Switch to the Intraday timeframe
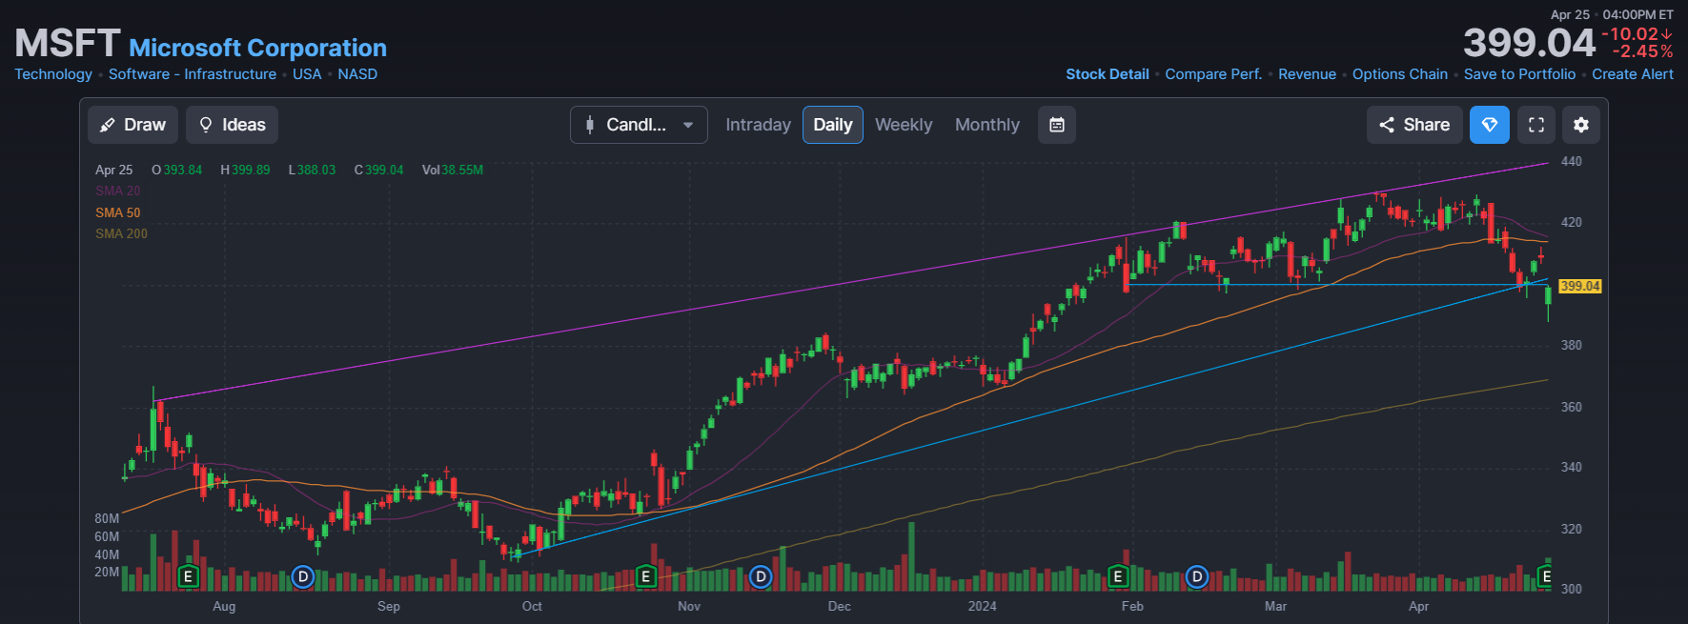 tap(758, 125)
